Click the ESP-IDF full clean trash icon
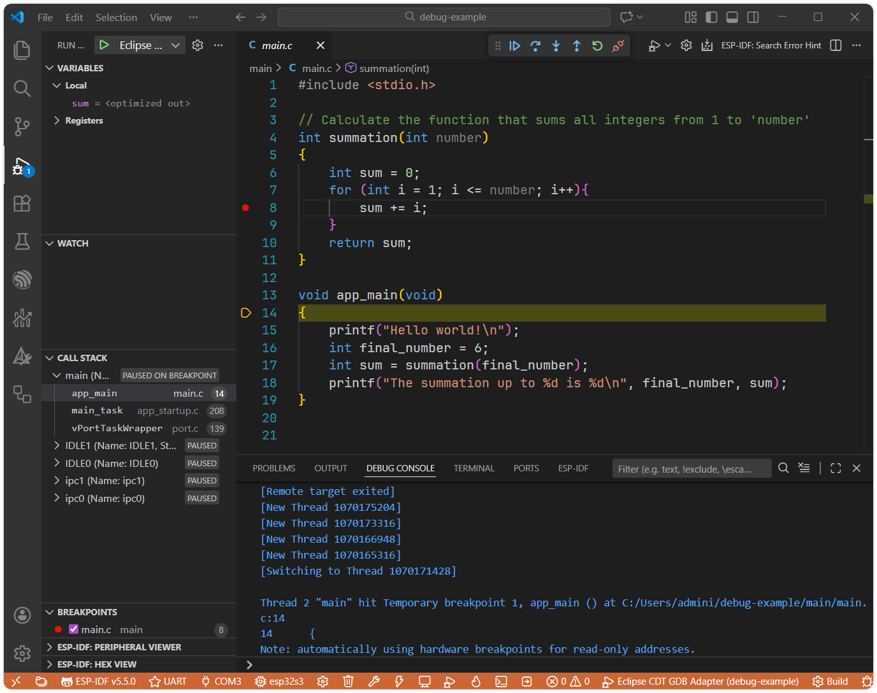The width and height of the screenshot is (877, 693). coord(348,682)
